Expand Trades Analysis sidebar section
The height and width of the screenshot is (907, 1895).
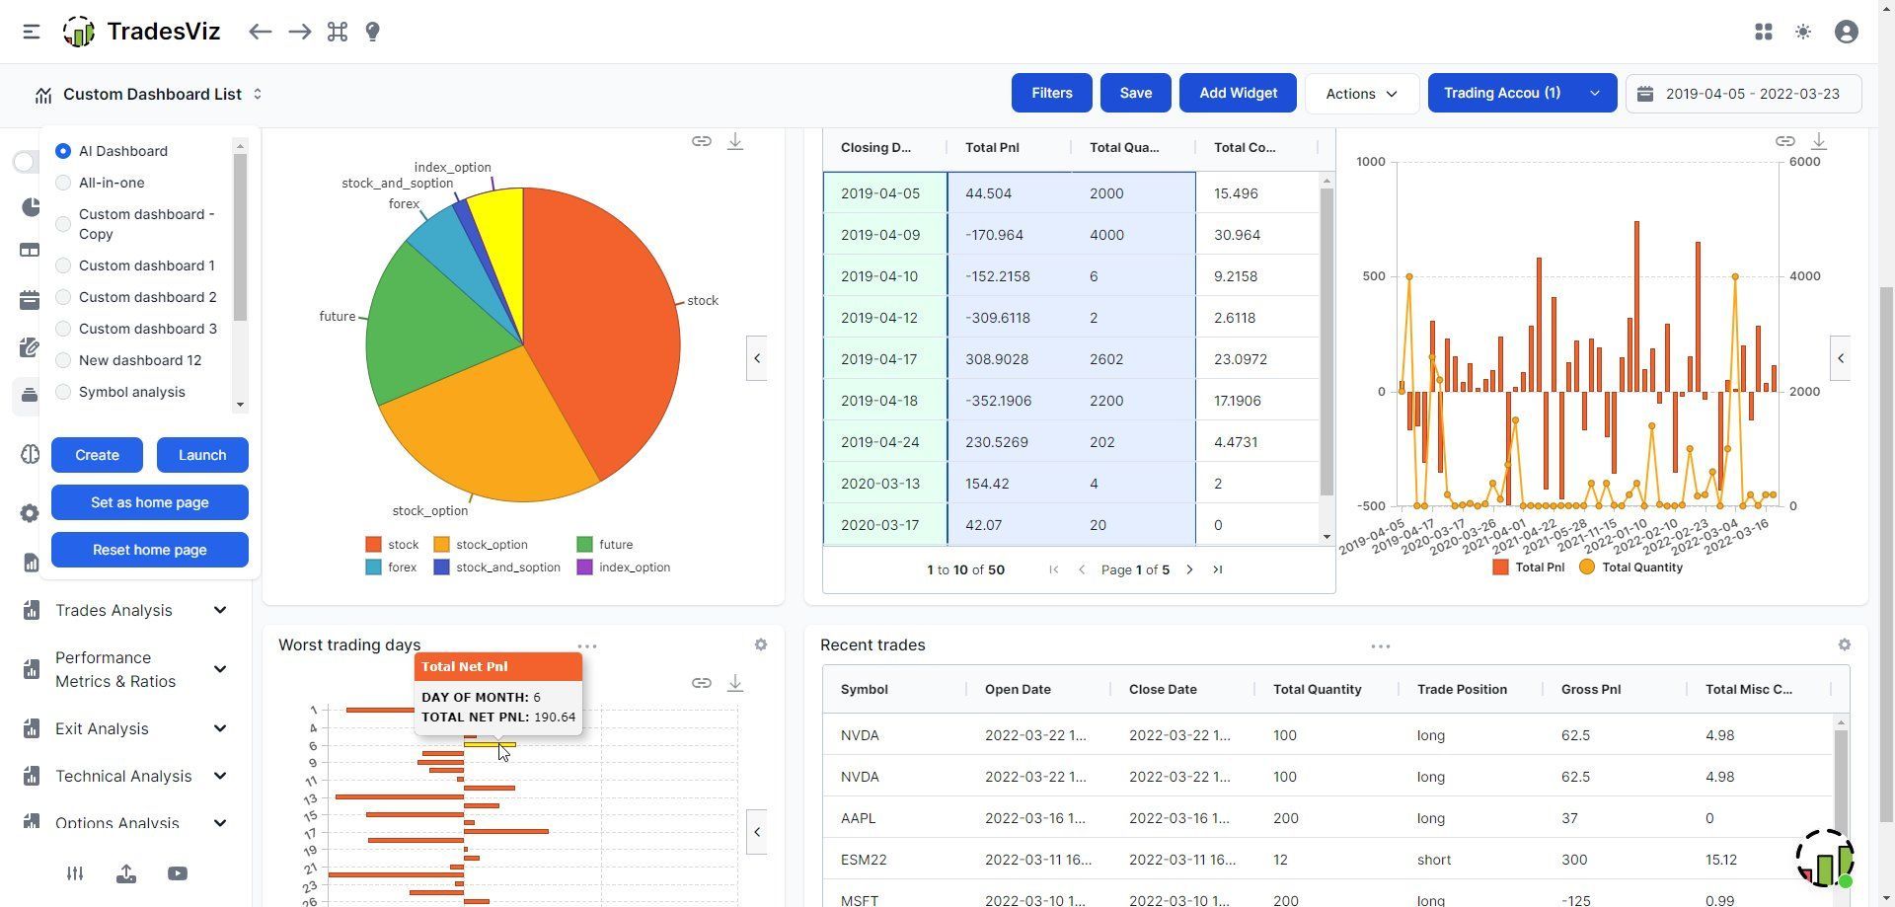pyautogui.click(x=220, y=610)
